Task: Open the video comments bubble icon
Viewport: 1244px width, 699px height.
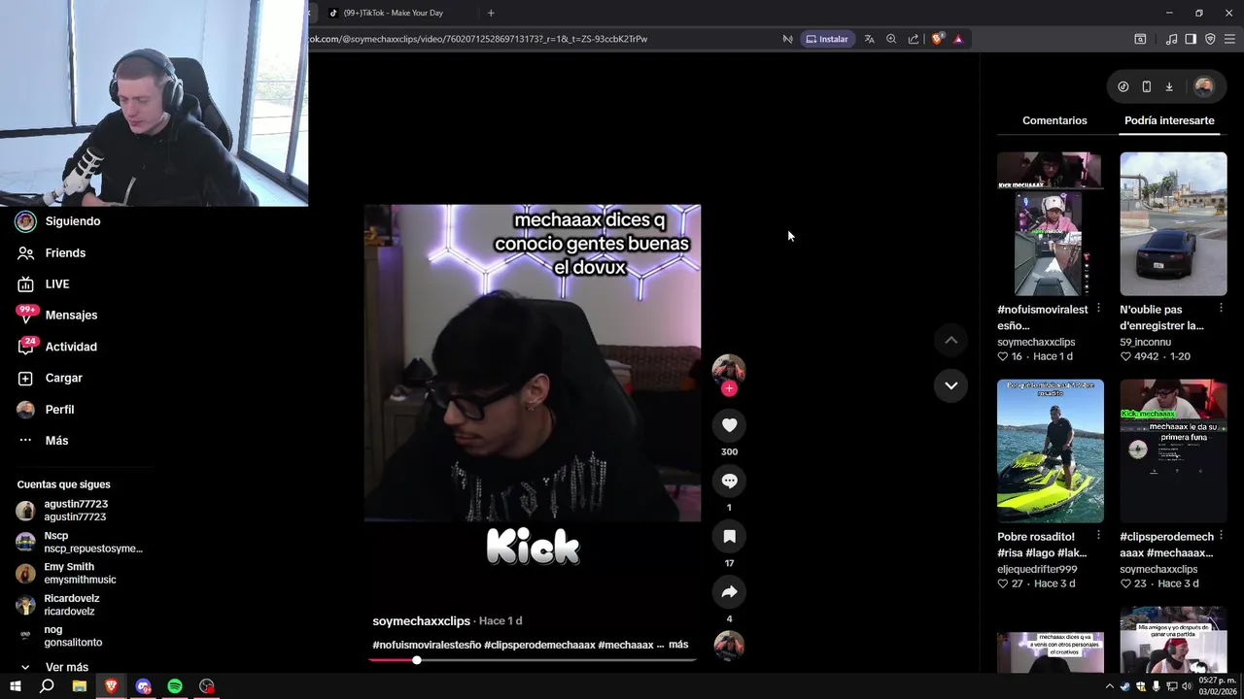Action: (729, 481)
